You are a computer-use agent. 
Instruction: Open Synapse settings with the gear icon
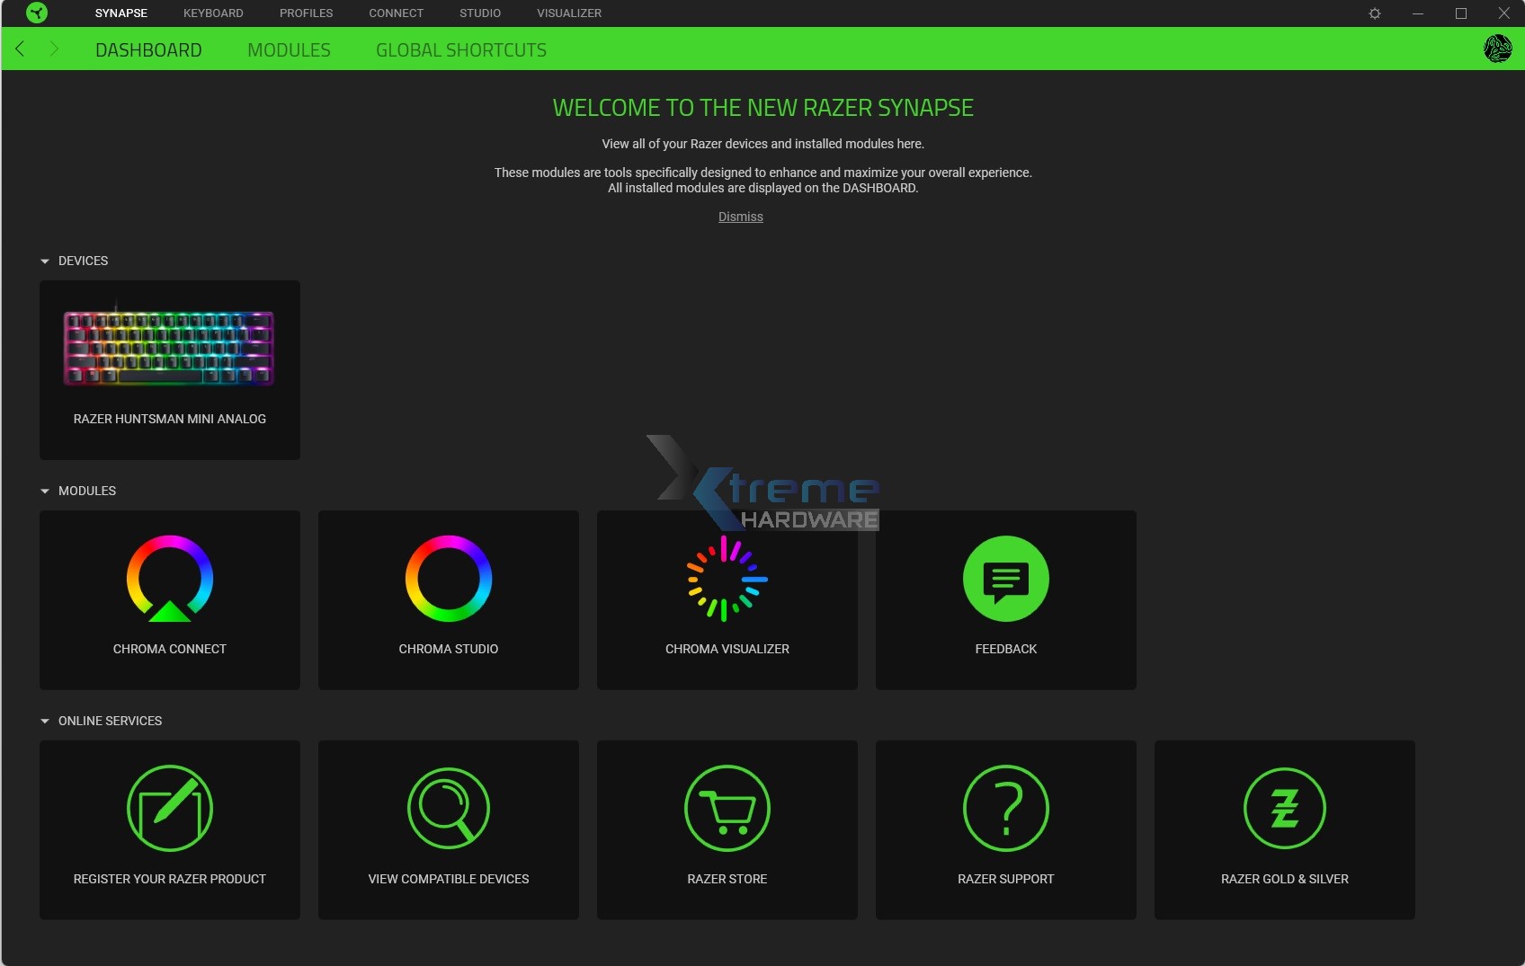1375,13
